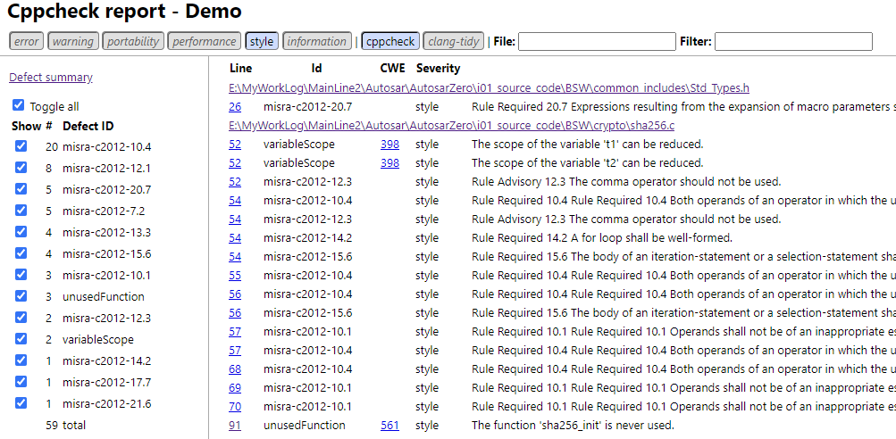896x439 pixels.
Task: Uncheck the Toggle all checkbox
Action: (19, 105)
